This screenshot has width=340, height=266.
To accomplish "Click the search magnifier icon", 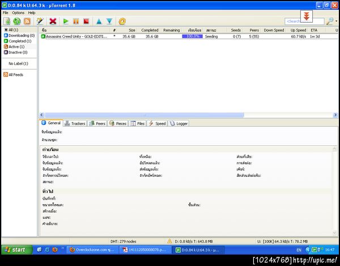I will tap(330, 21).
